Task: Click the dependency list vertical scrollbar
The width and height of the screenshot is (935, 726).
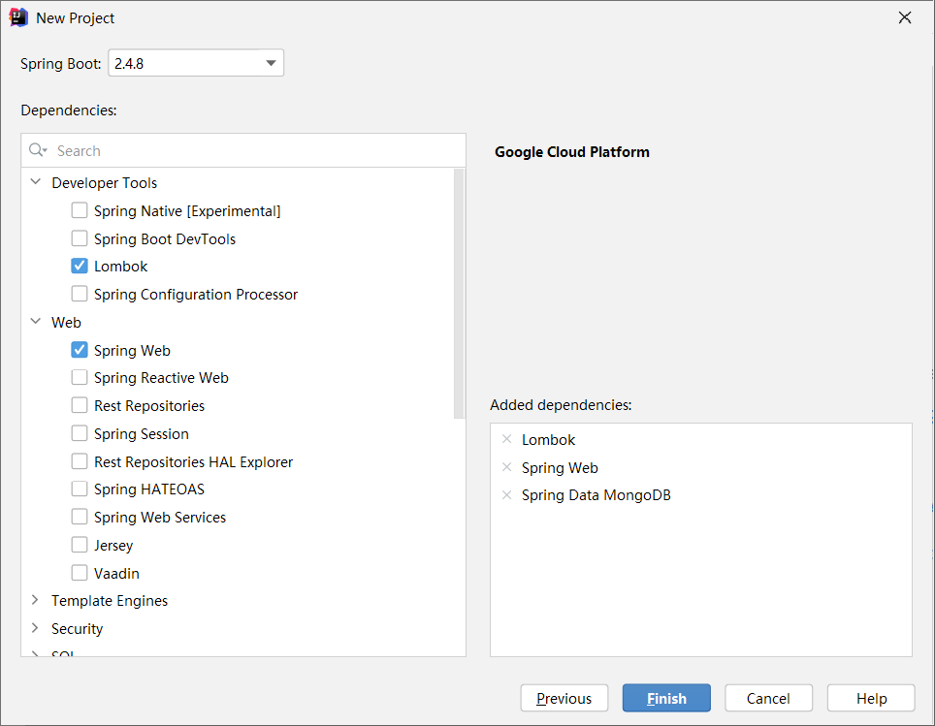Action: 459,294
